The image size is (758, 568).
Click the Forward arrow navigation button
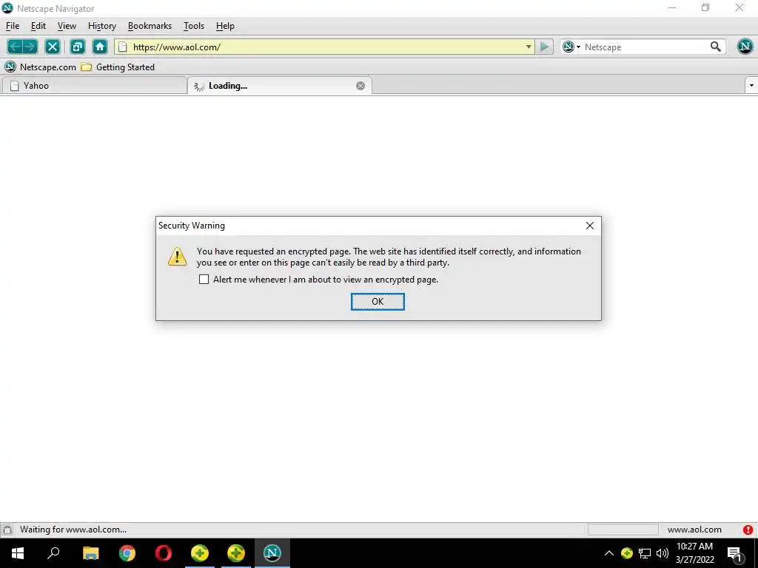pos(30,47)
